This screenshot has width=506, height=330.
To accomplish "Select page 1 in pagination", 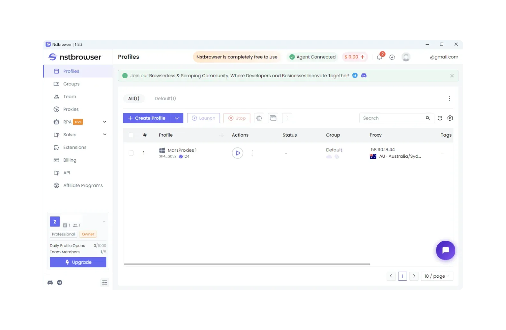I will point(402,276).
